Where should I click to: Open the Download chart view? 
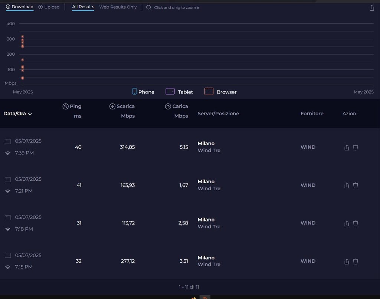[20, 7]
